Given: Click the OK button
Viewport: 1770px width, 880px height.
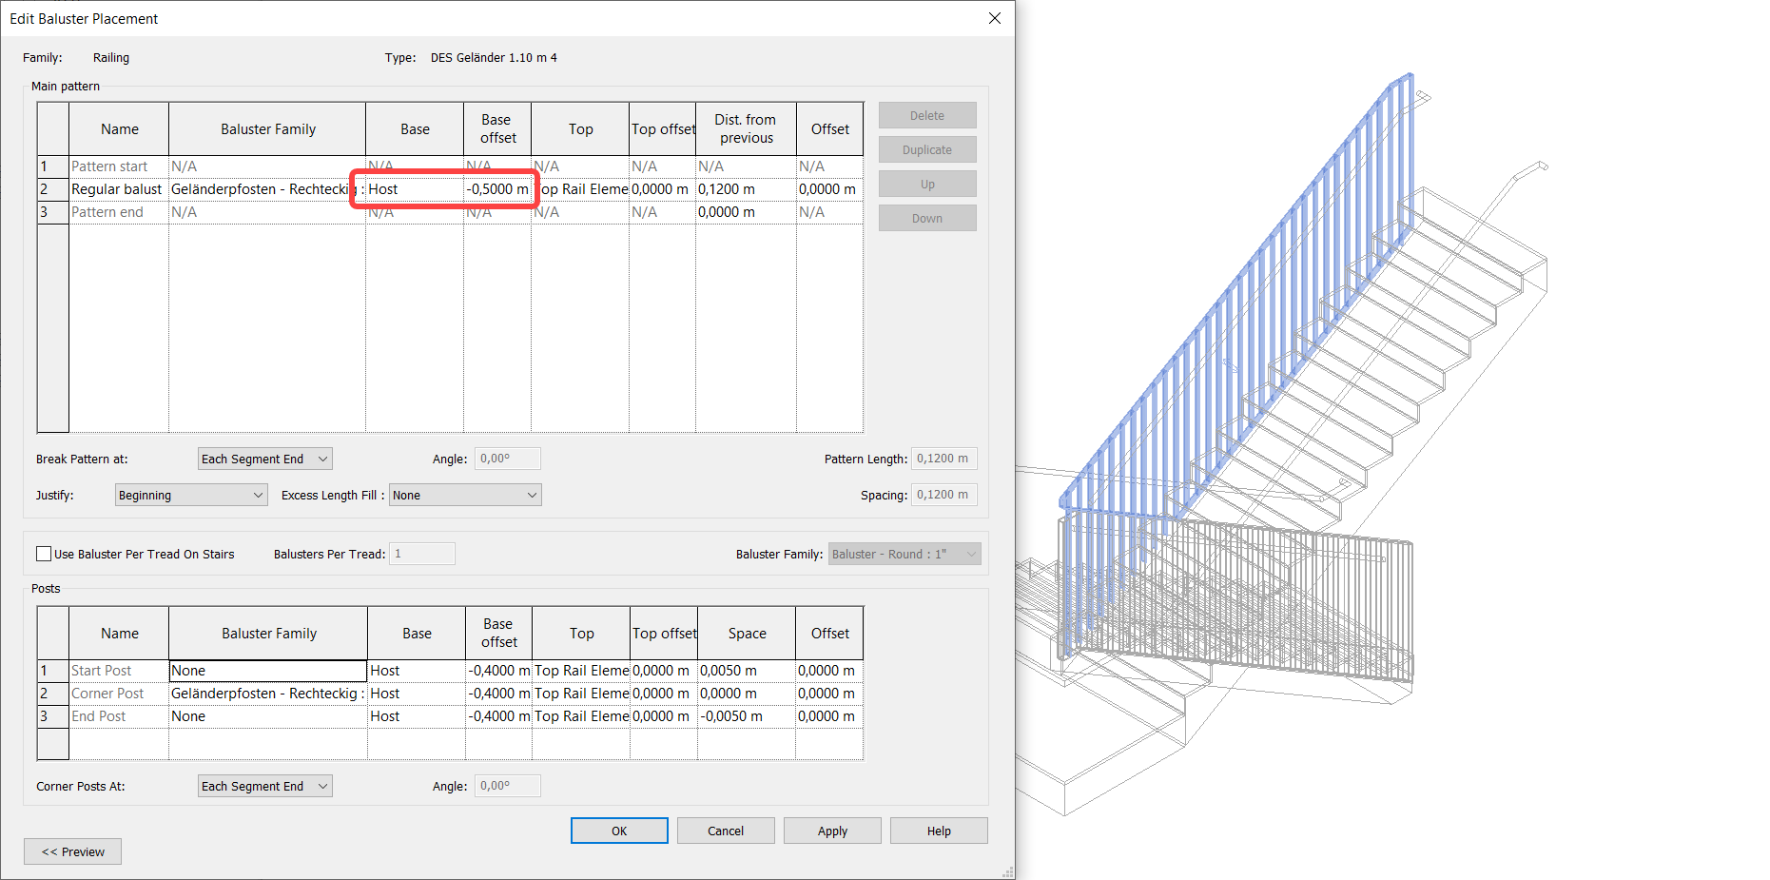Looking at the screenshot, I should 618,830.
